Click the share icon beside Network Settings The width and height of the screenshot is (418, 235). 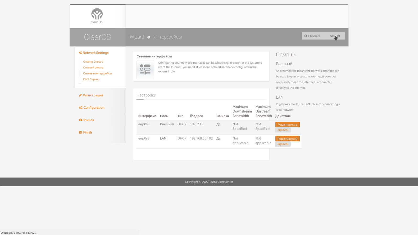coord(80,53)
